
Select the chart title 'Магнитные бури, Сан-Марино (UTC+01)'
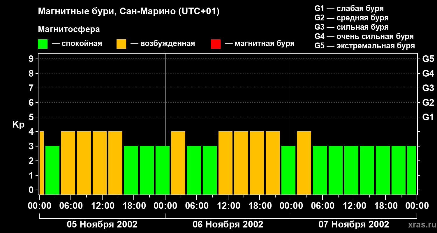(128, 12)
